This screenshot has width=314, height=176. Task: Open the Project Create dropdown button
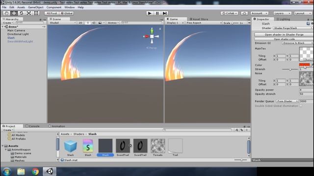(8, 130)
